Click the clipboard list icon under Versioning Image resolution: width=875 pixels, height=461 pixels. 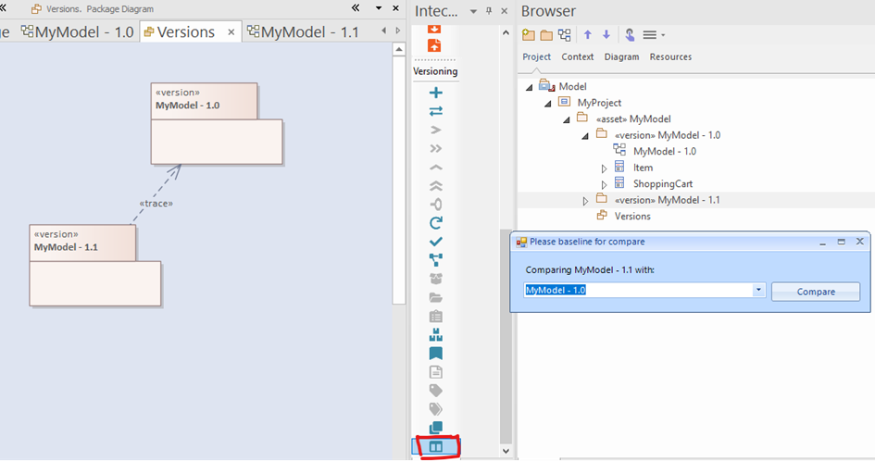point(436,316)
